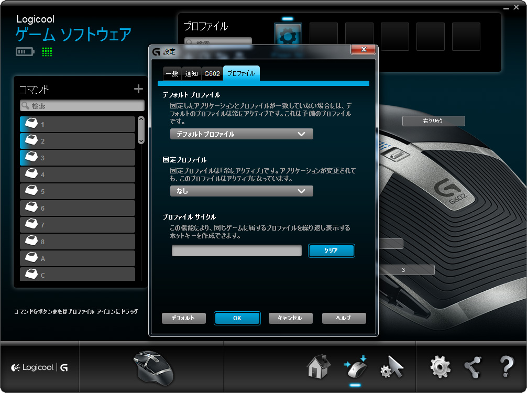Switch to the 通知 tab
The image size is (527, 393).
tap(192, 74)
